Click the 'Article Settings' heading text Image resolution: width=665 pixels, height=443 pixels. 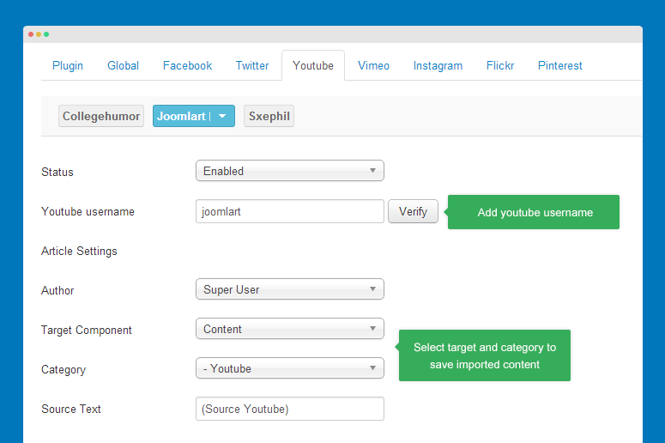tap(79, 252)
